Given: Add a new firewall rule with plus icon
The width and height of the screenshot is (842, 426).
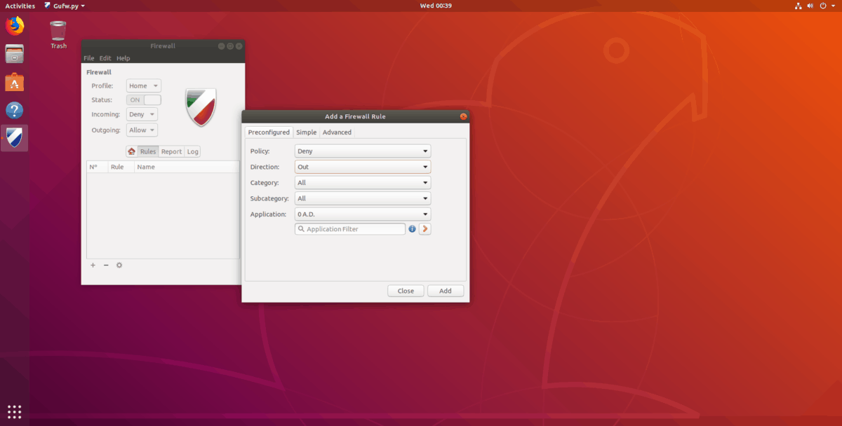Looking at the screenshot, I should [x=93, y=266].
